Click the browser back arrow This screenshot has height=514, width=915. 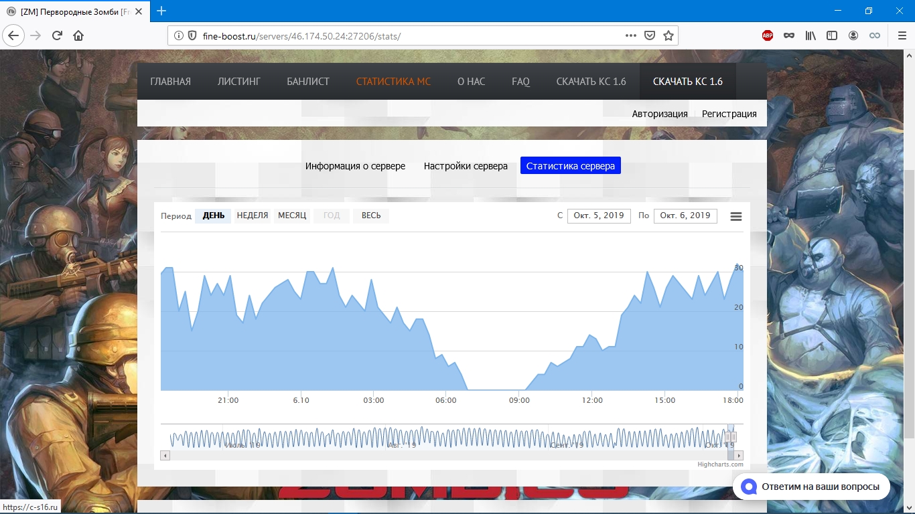[x=15, y=35]
